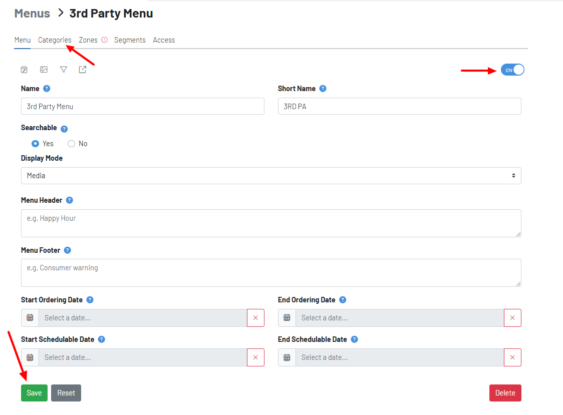The width and height of the screenshot is (563, 415).
Task: Click the help icon next to Short Name
Action: [x=323, y=88]
